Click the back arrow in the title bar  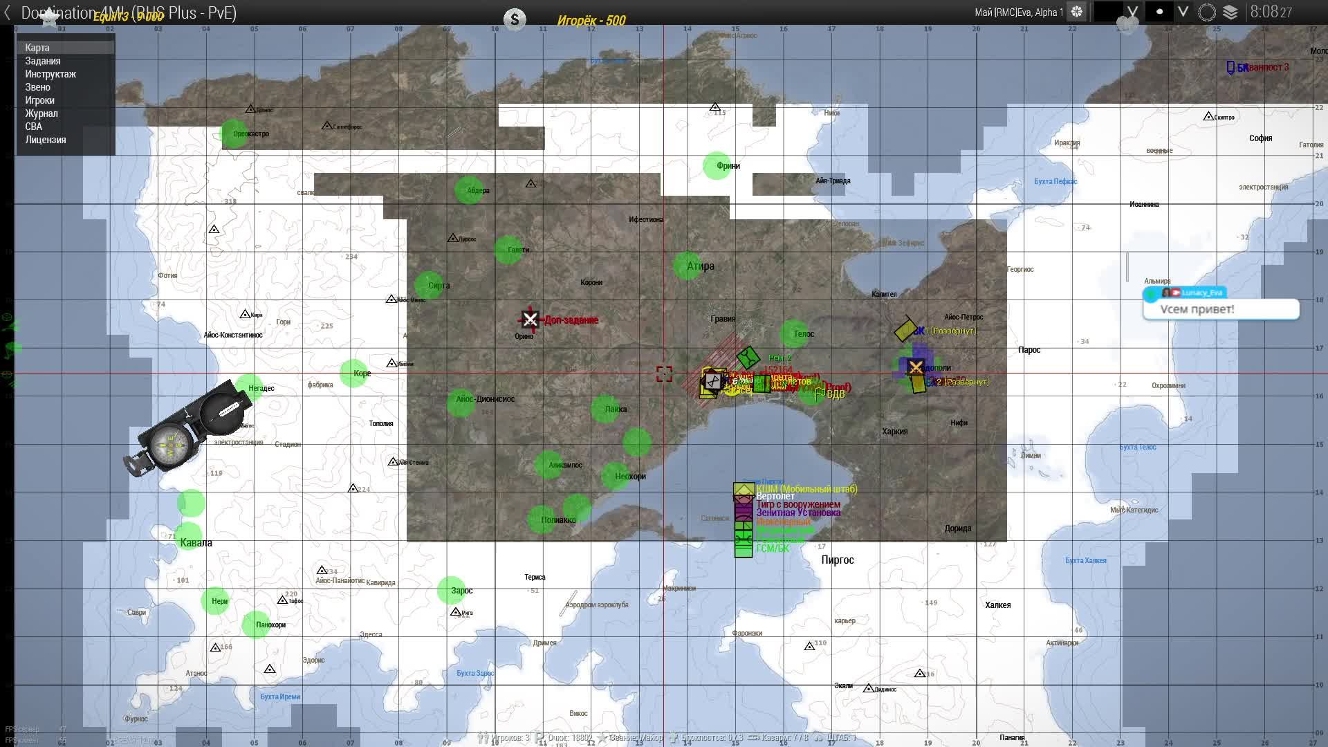[8, 12]
